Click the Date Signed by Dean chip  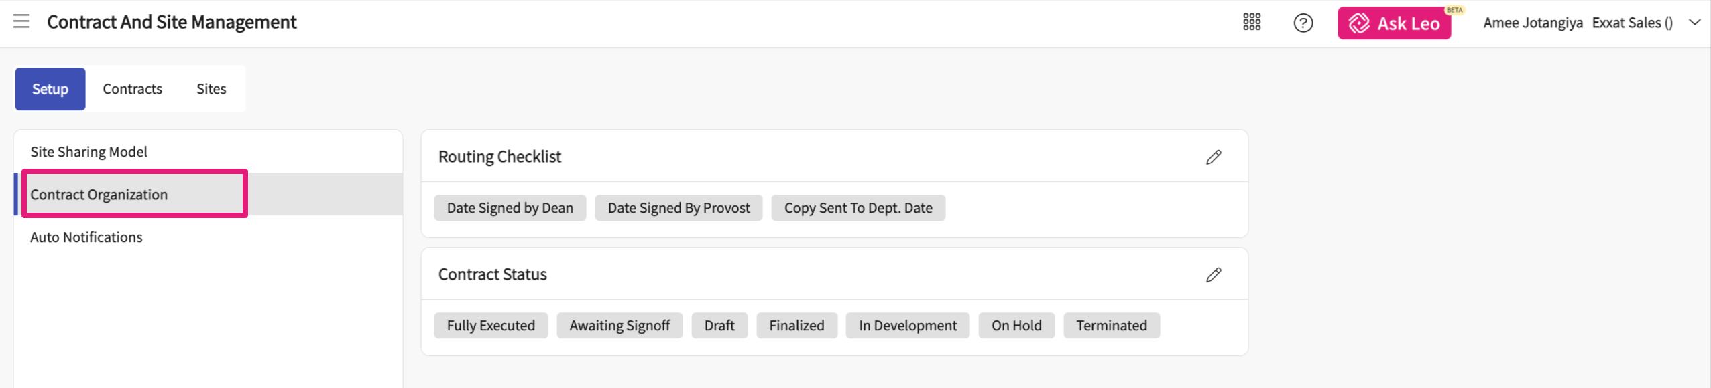510,208
